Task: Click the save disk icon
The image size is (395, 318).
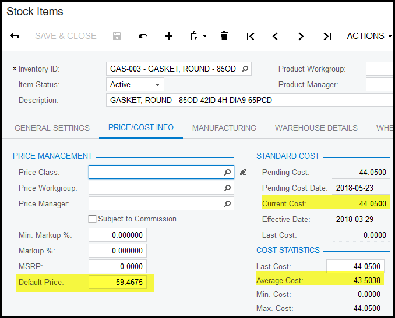Action: point(117,36)
